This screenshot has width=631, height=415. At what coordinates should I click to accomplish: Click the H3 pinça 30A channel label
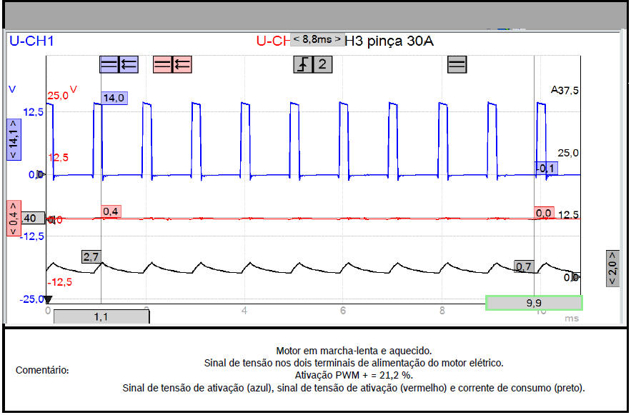[x=389, y=41]
